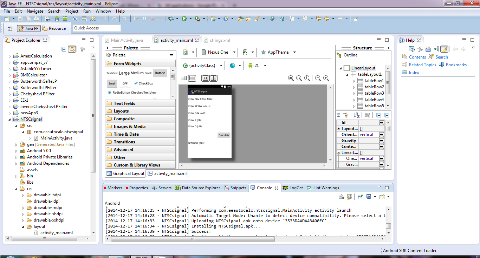Click the Related Topics help link

(422, 65)
